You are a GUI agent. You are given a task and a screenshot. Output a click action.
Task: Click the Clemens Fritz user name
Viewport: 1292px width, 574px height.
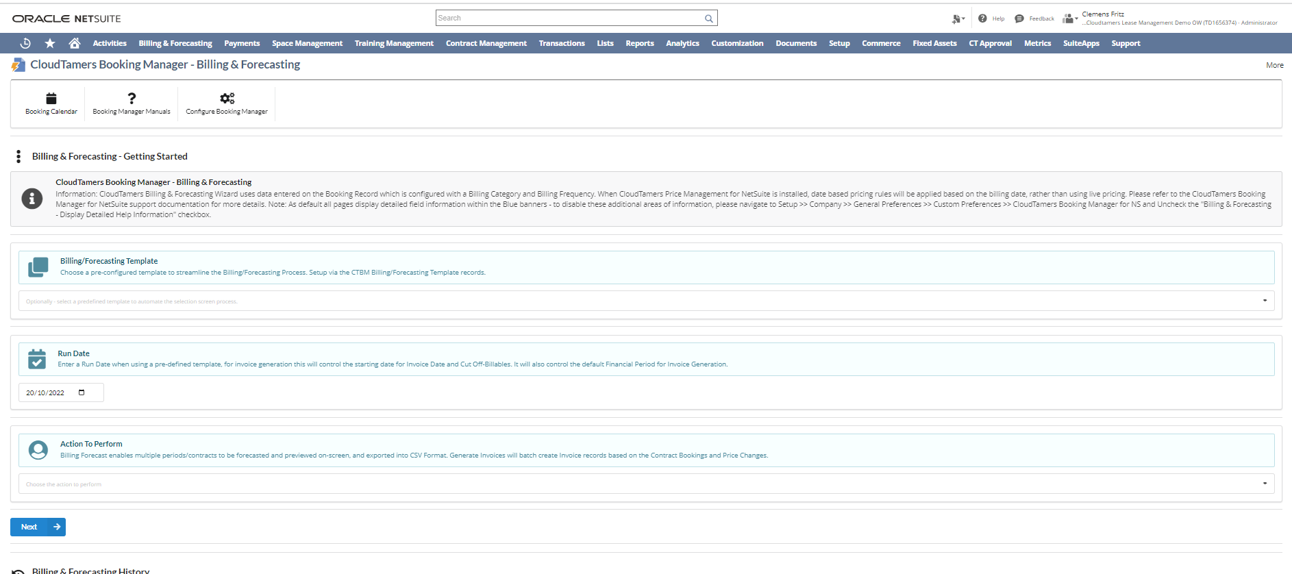[x=1103, y=14]
